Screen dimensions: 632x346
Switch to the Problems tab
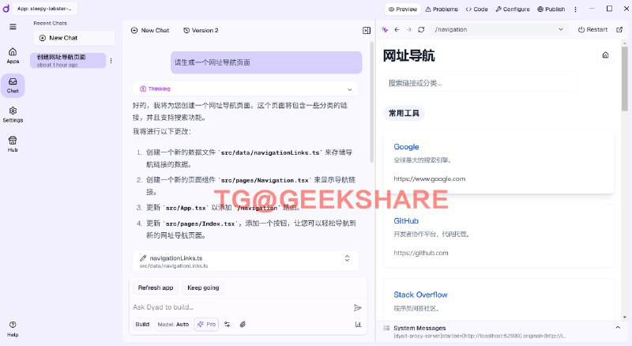(x=442, y=9)
